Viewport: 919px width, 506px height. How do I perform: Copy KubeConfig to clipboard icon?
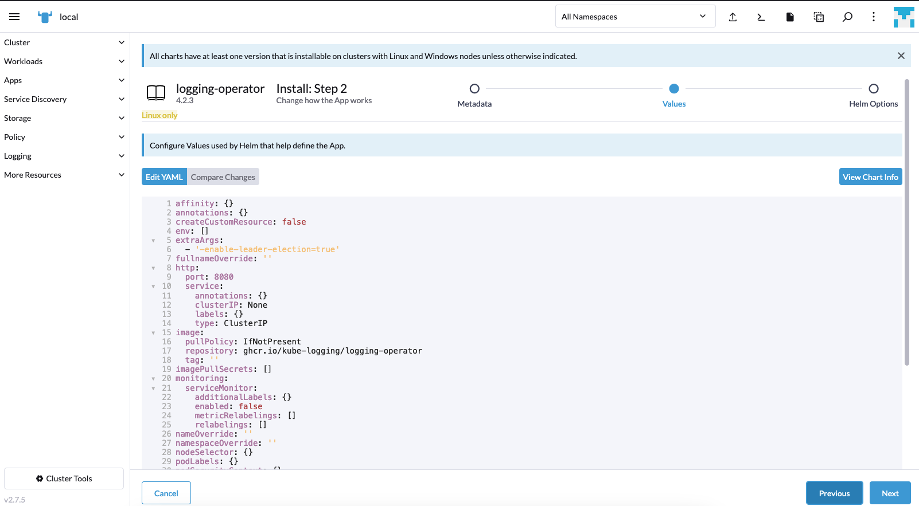click(x=819, y=17)
